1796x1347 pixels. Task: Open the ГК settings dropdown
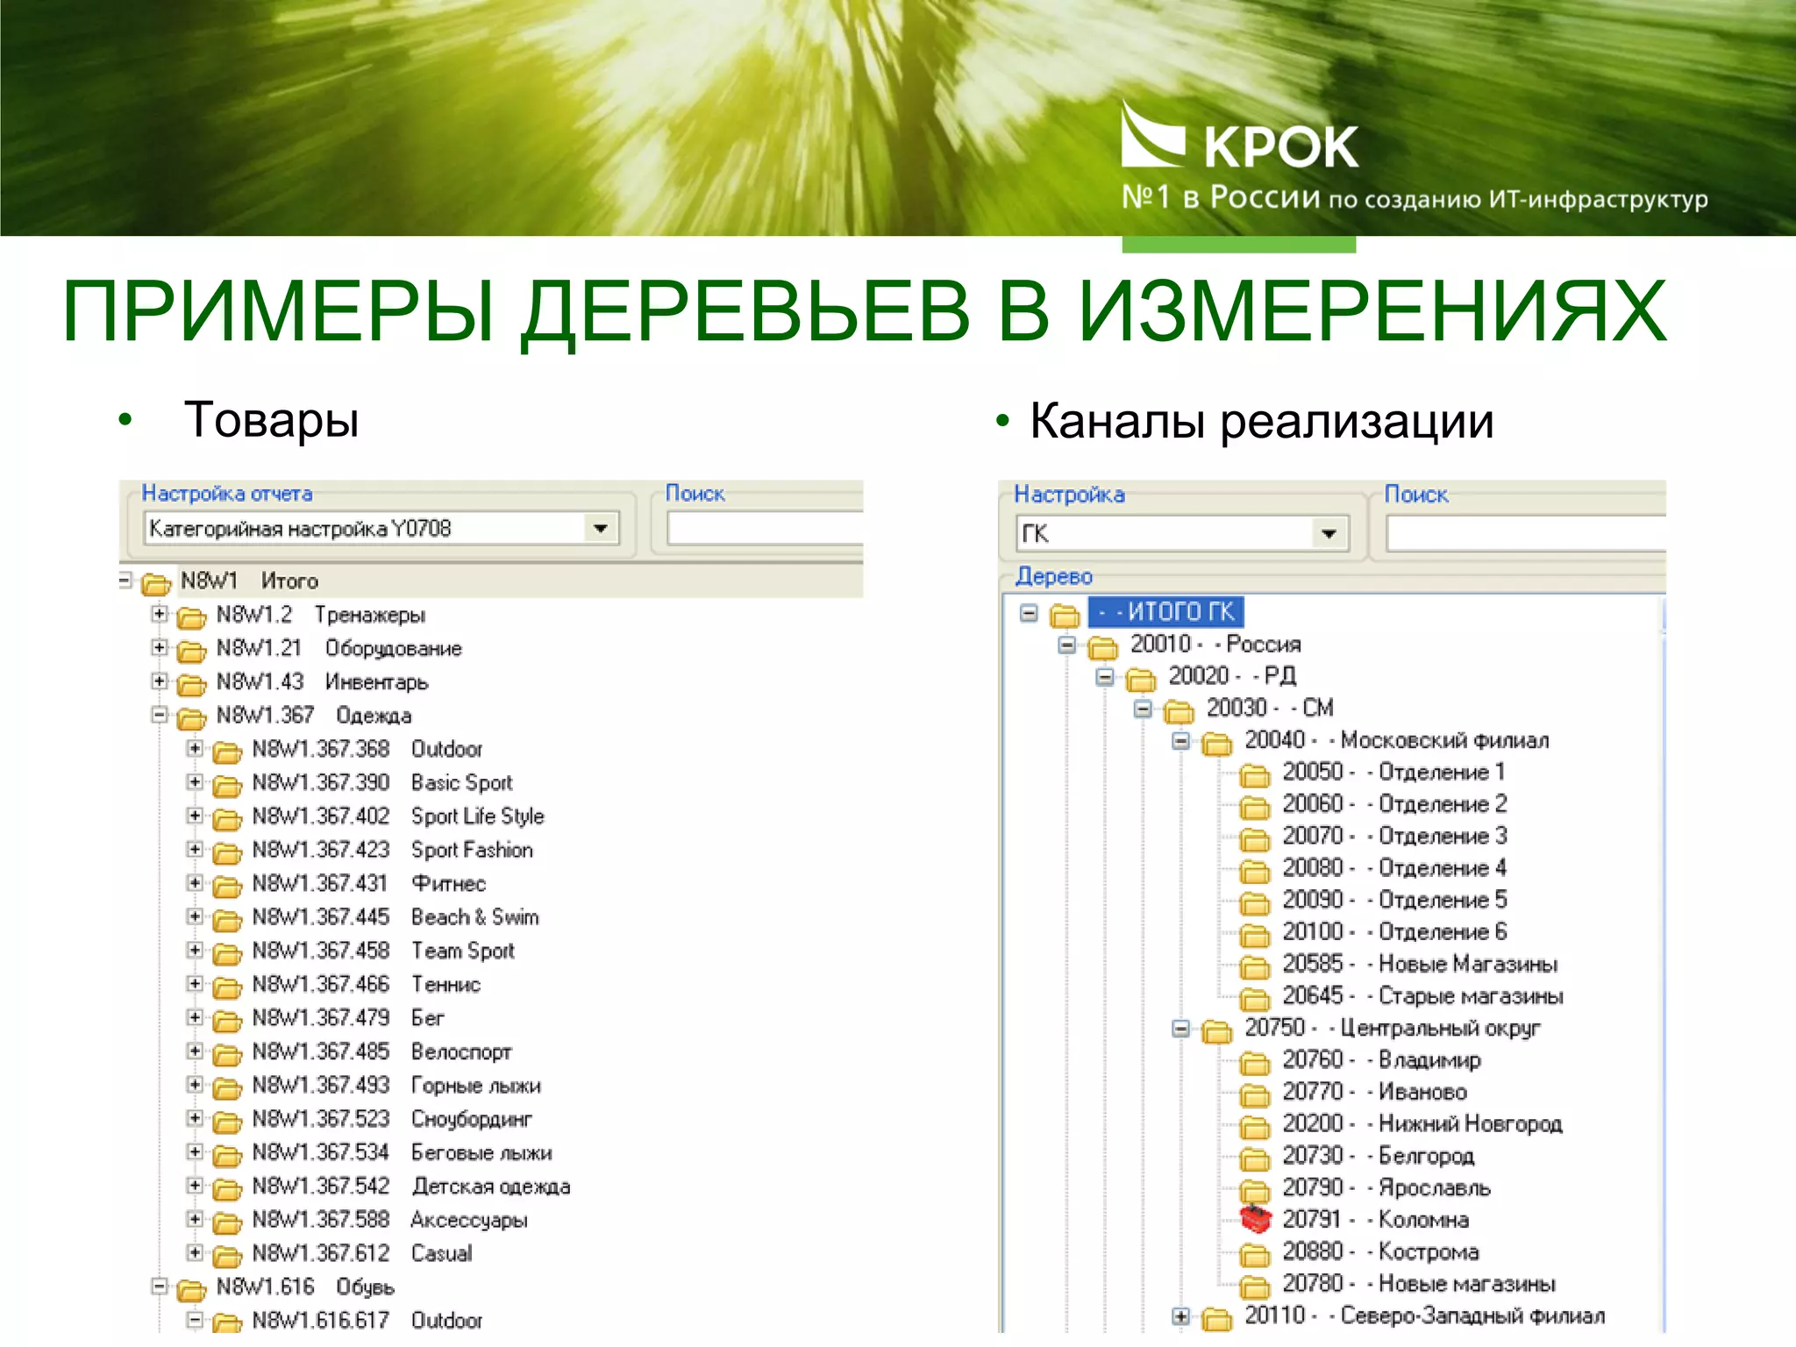pos(1329,533)
